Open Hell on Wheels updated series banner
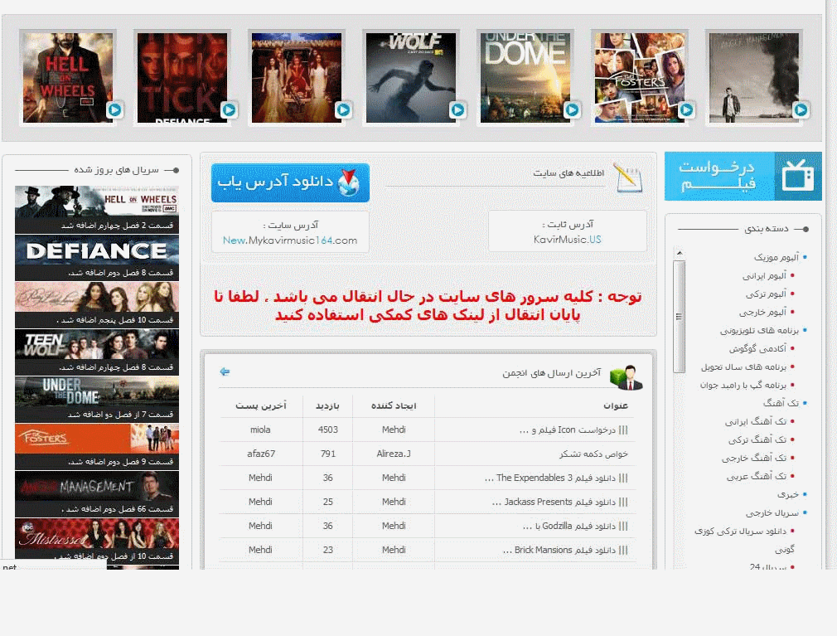 click(x=97, y=209)
